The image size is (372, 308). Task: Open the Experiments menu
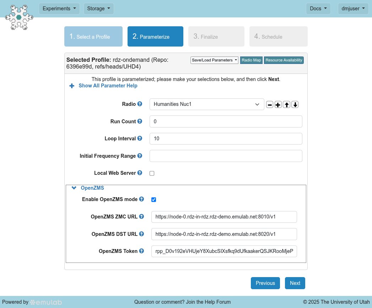click(59, 9)
